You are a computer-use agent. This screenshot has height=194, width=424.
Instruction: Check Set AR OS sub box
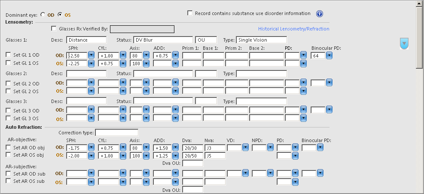pos(9,181)
